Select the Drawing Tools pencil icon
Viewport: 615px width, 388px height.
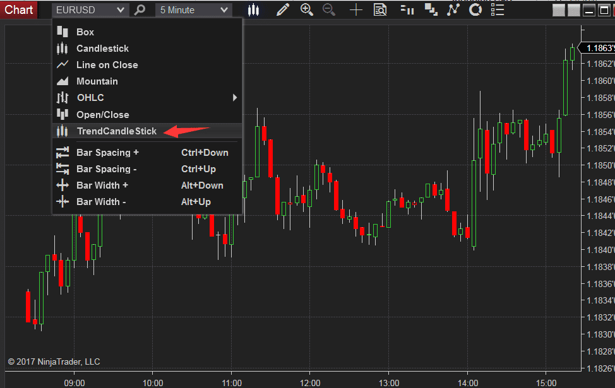tap(283, 9)
